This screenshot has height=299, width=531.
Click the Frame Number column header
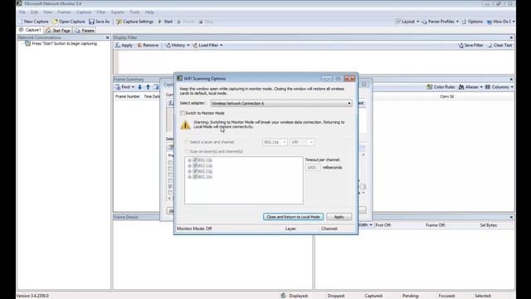[127, 96]
